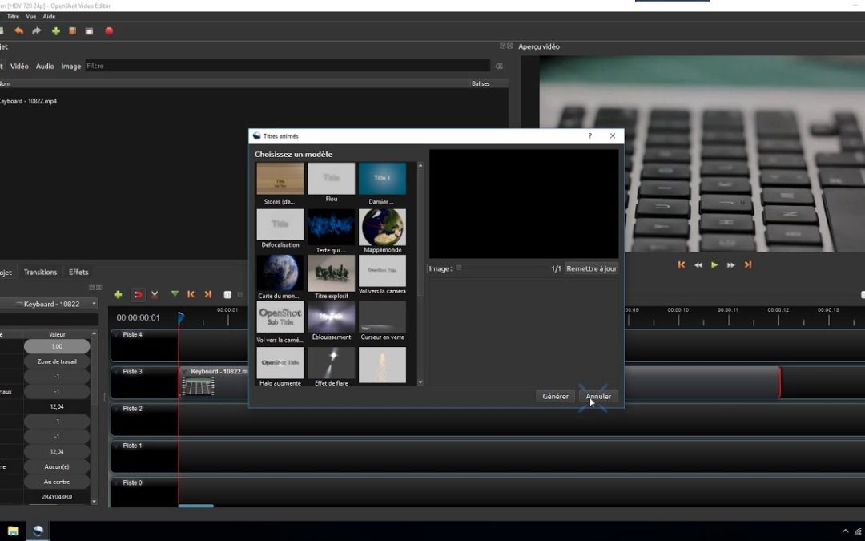Open the Titre menu
Image resolution: width=865 pixels, height=541 pixels.
13,16
